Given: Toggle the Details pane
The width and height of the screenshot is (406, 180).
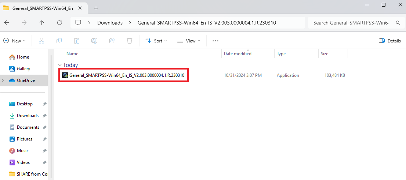Looking at the screenshot, I should click(x=390, y=41).
